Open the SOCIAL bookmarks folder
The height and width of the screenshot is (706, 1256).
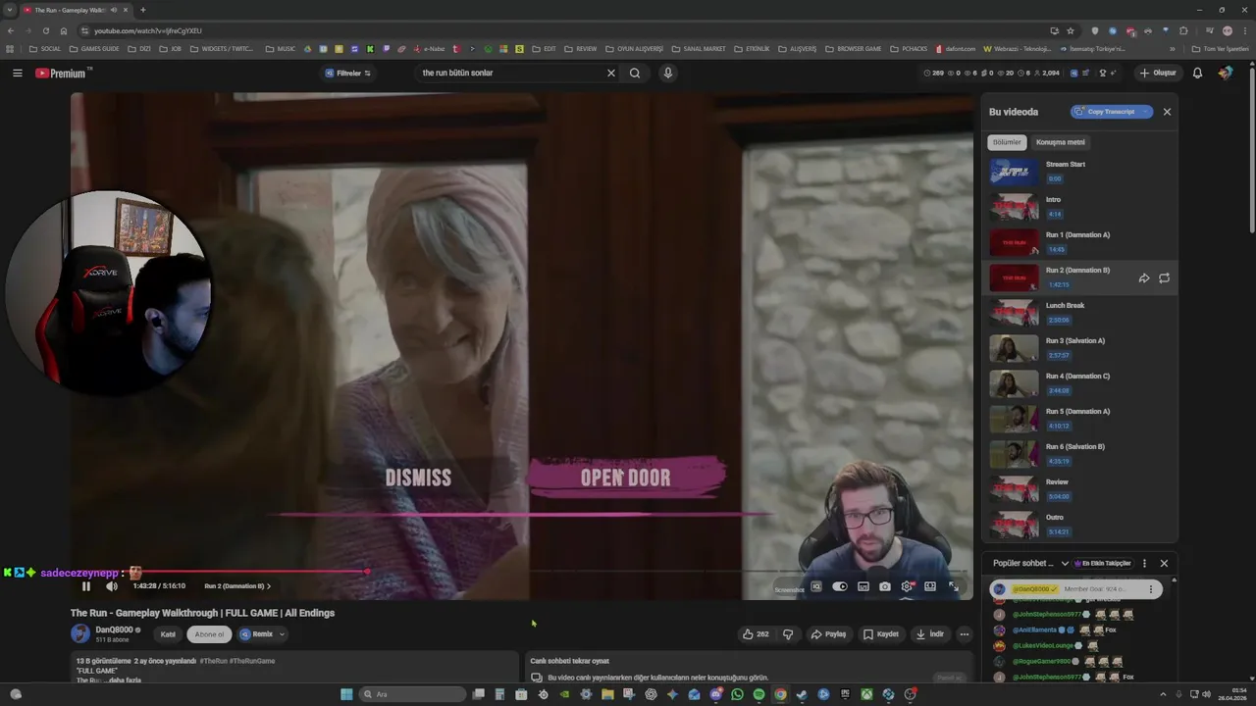(x=45, y=48)
